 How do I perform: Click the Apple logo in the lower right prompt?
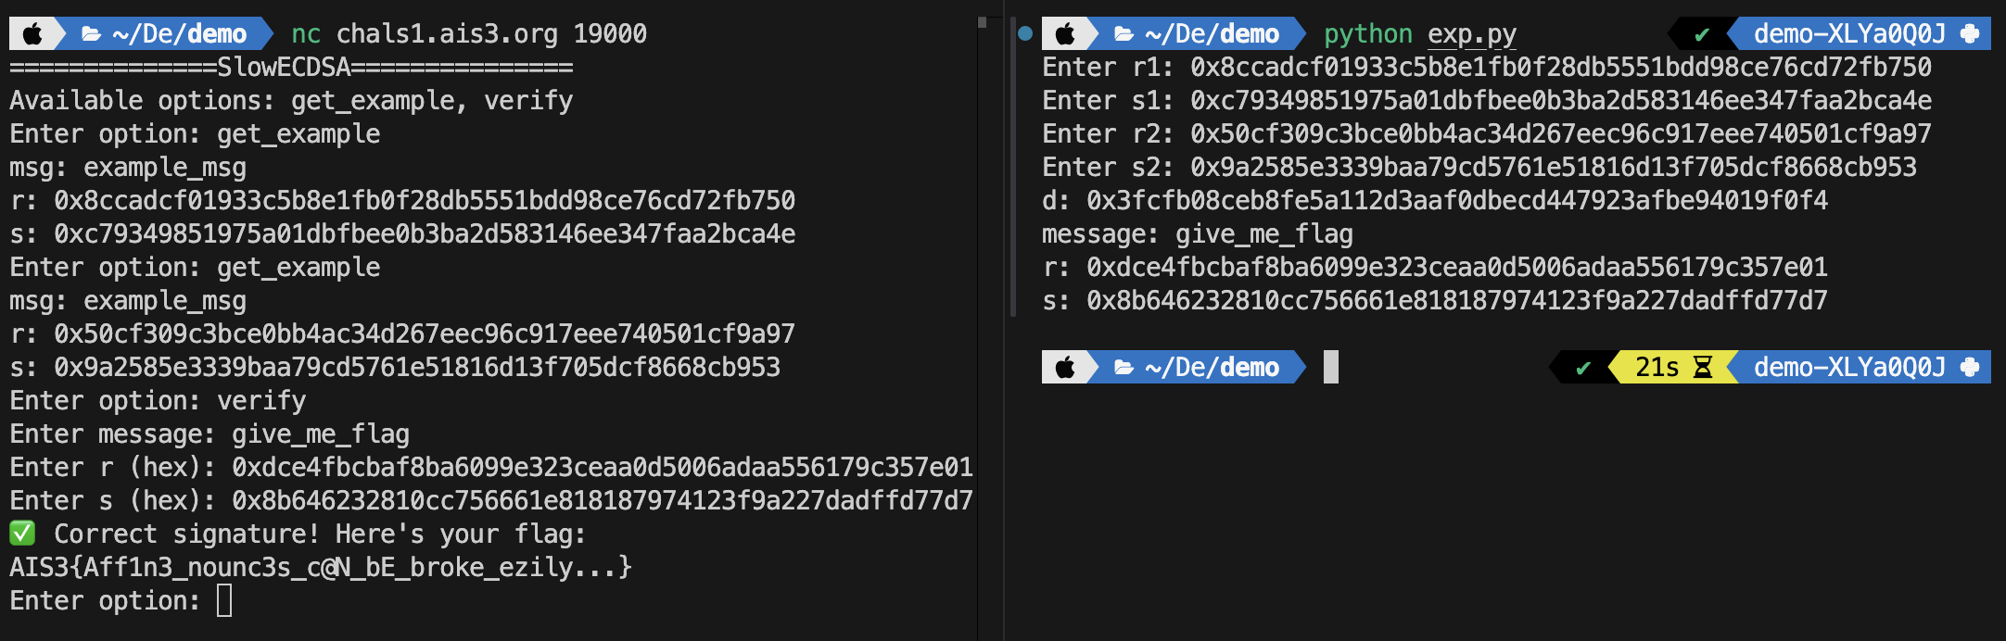click(1065, 368)
